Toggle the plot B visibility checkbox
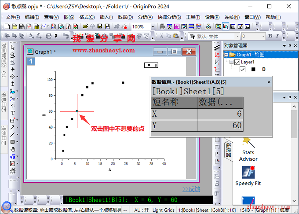Screen dimensions: 299x214 [x=242, y=69]
